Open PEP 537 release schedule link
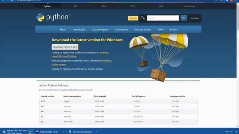The image size is (239, 134). coord(176,117)
